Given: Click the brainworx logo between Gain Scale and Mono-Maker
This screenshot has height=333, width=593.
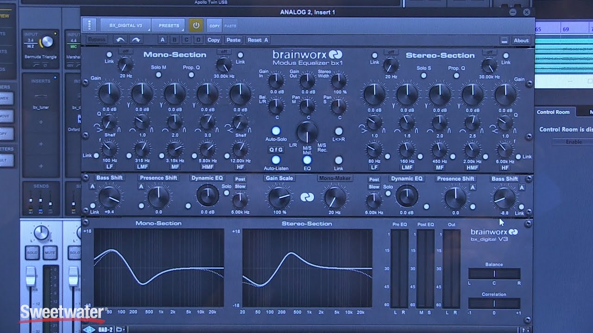Looking at the screenshot, I should (x=307, y=197).
